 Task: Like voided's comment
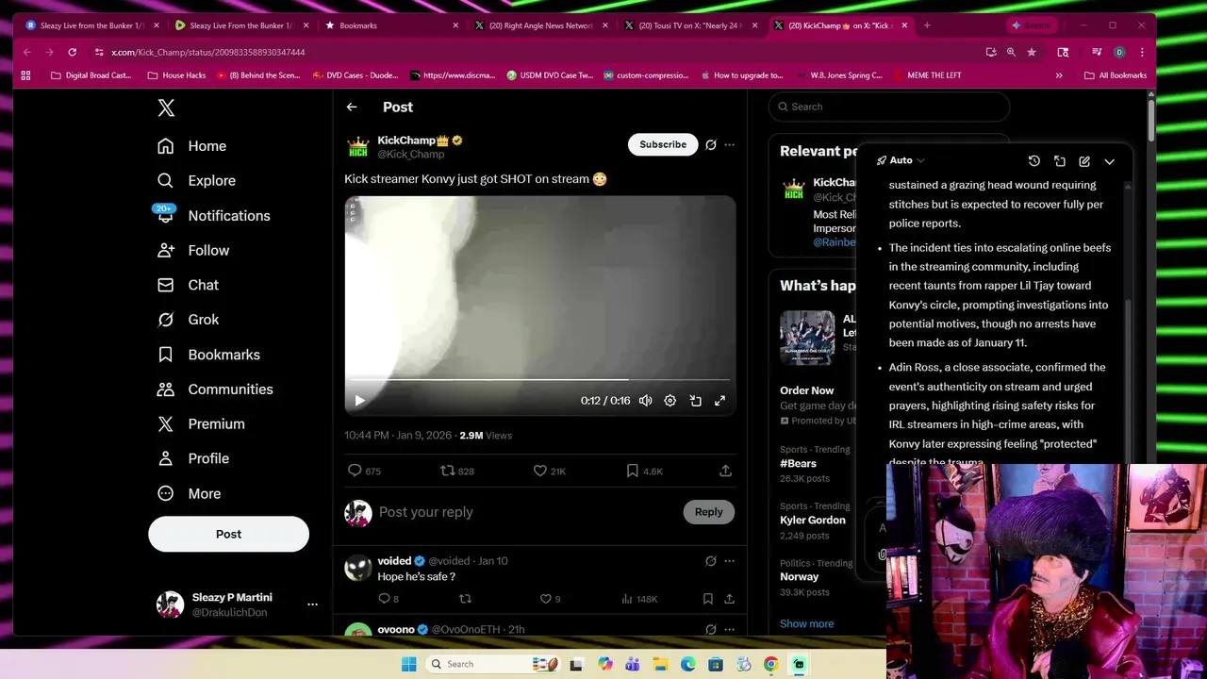(550, 599)
